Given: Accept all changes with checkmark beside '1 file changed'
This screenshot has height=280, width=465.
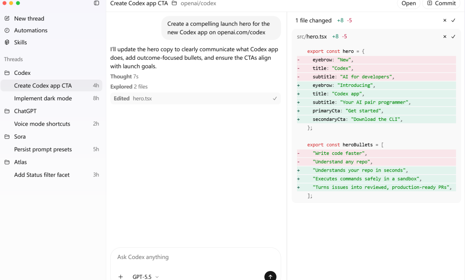Looking at the screenshot, I should click(453, 21).
